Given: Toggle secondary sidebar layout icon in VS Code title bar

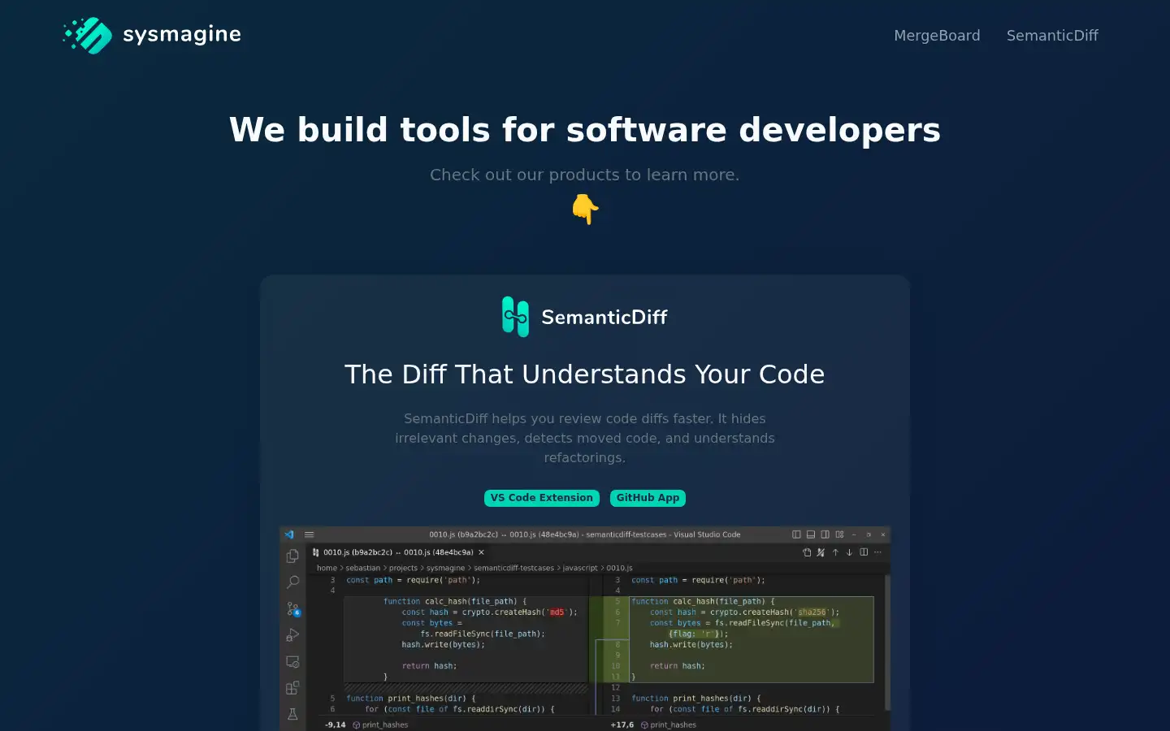Looking at the screenshot, I should [825, 534].
